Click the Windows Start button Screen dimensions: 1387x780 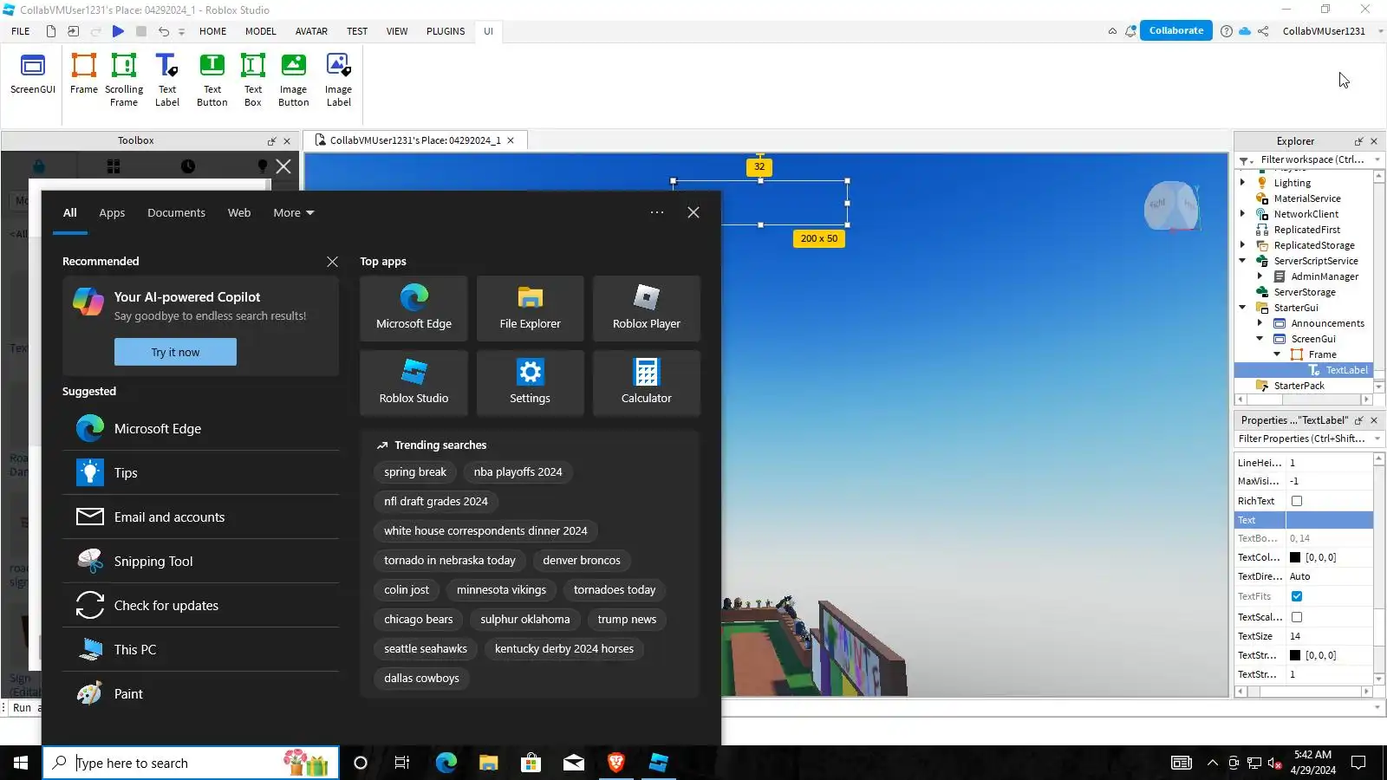21,763
